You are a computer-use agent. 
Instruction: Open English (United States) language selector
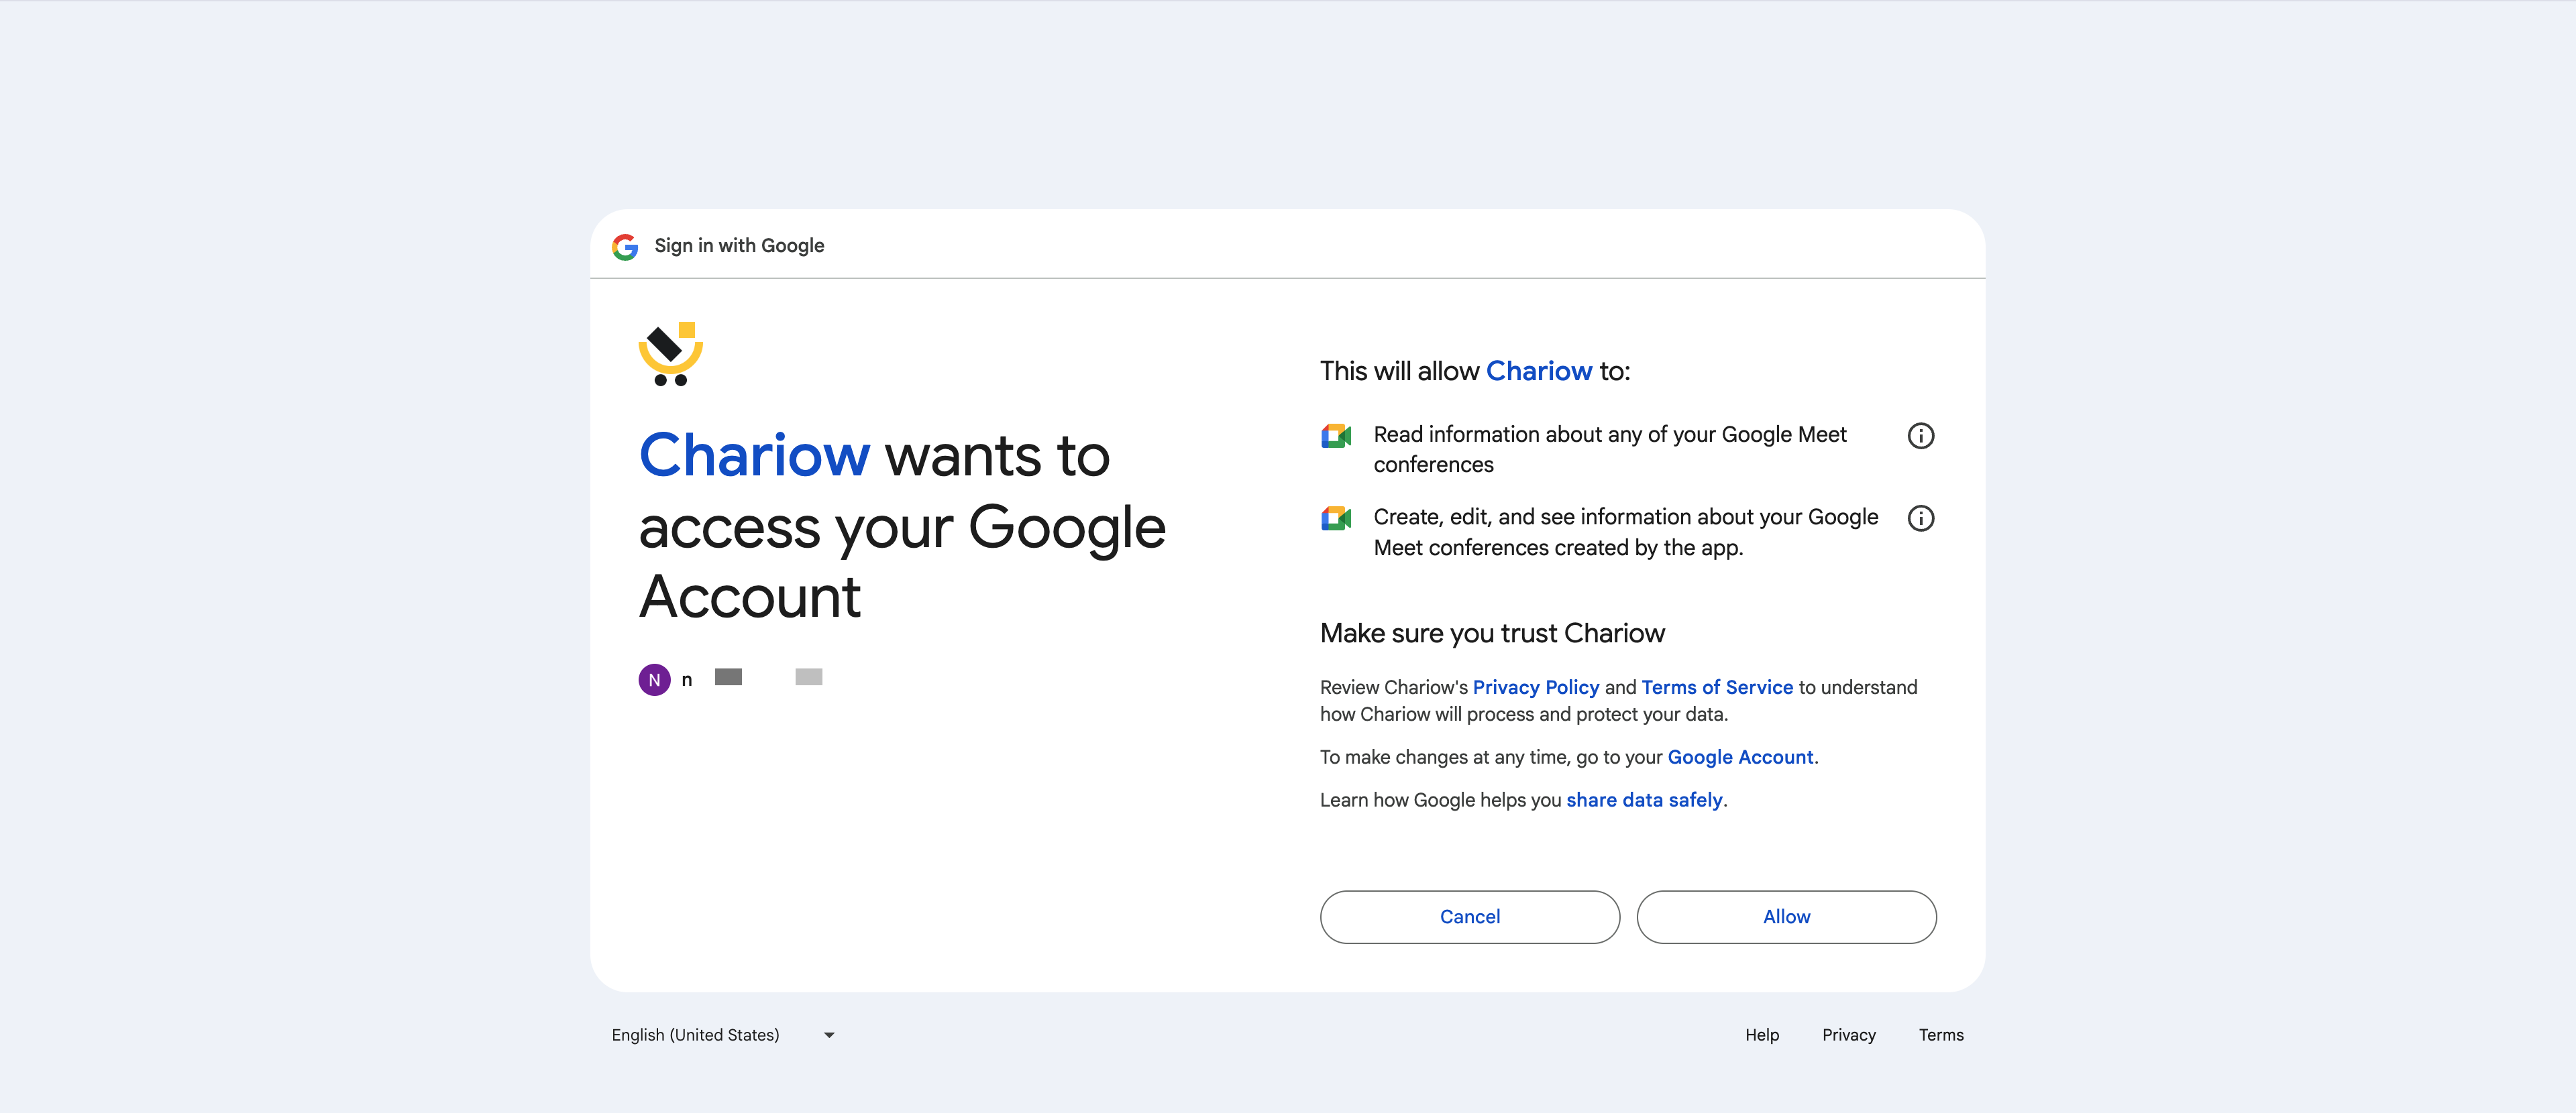tap(696, 1035)
